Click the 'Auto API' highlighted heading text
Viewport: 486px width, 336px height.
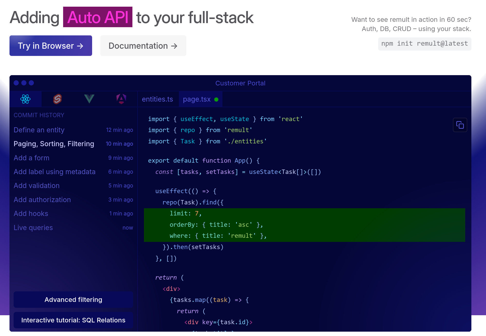(98, 17)
